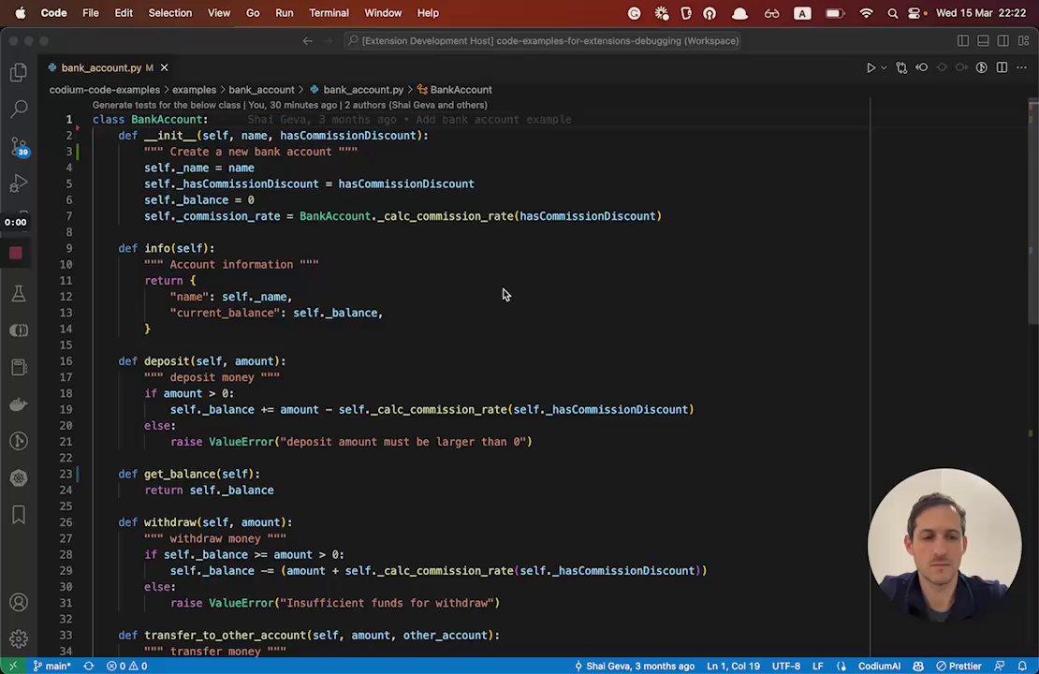
Task: Click codium-code-examples in the breadcrumb
Action: click(x=105, y=90)
